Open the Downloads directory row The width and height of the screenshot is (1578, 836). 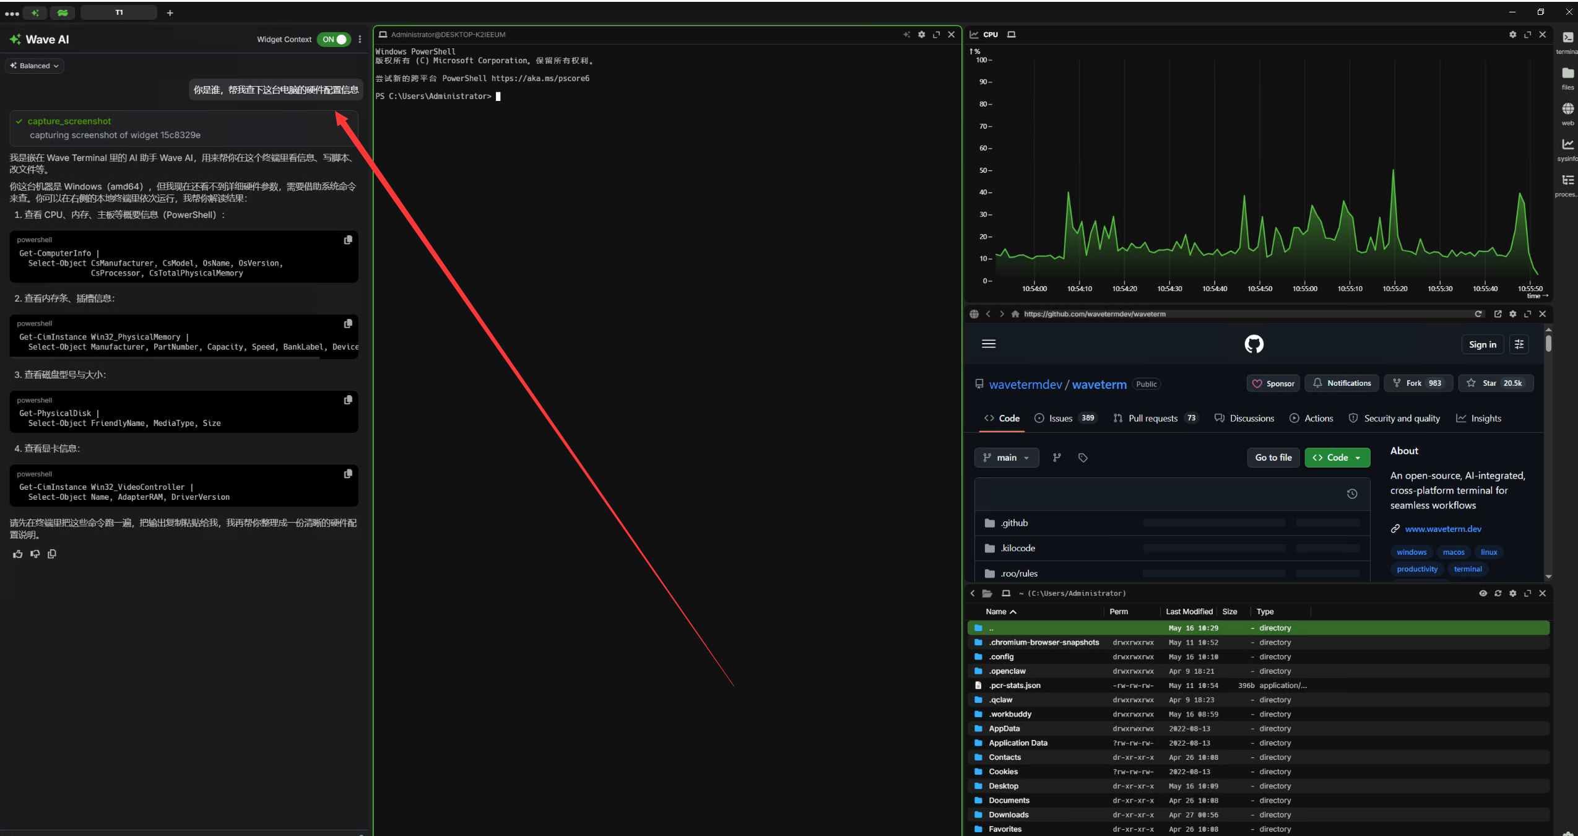(1258, 815)
